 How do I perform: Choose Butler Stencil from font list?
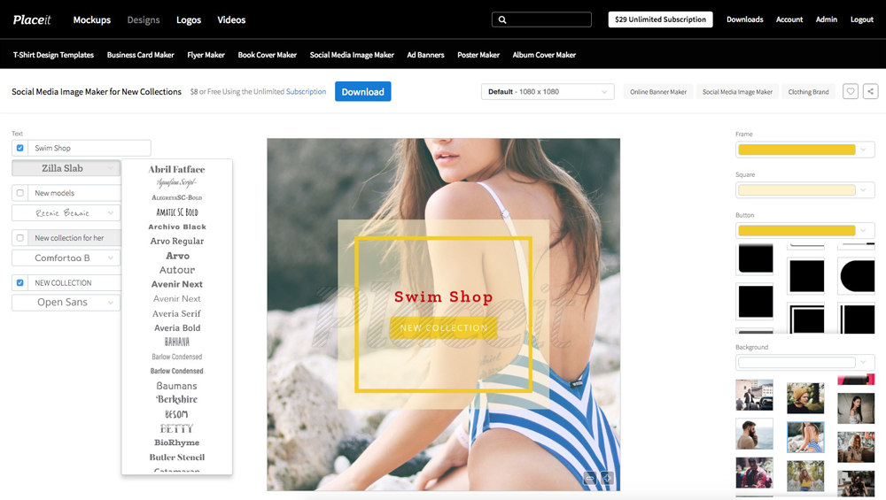[x=177, y=458]
